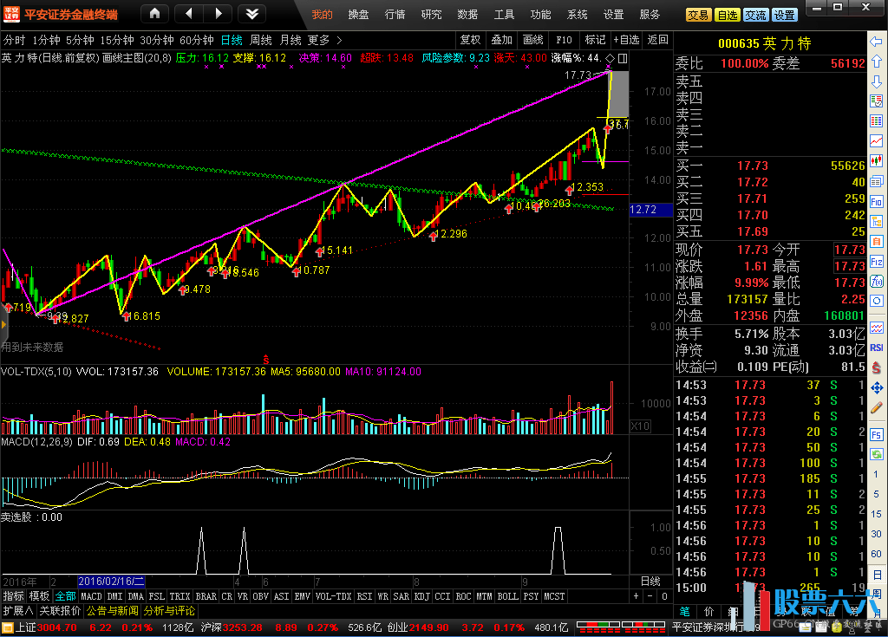Select 60 minute period in right sidebar
Screen dimensions: 888x637
(x=876, y=554)
